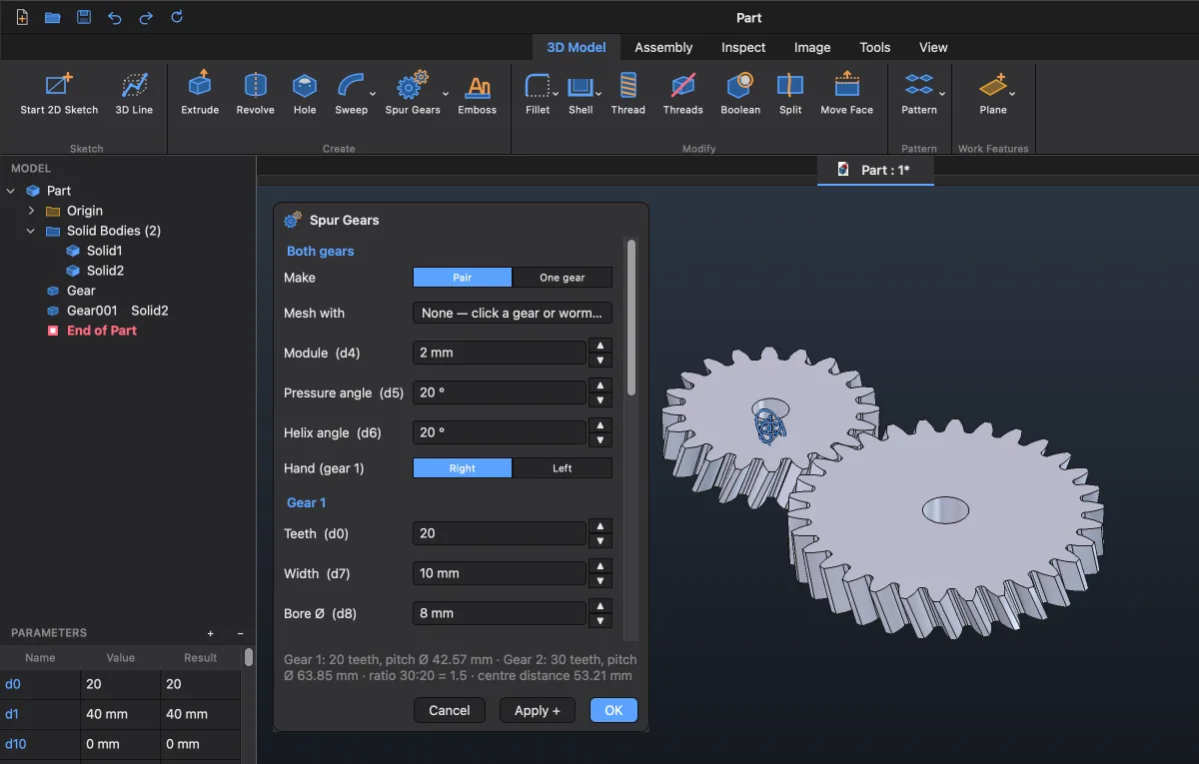Screen dimensions: 1199x764
Task: Increase the Module value stepper
Action: [x=600, y=346]
